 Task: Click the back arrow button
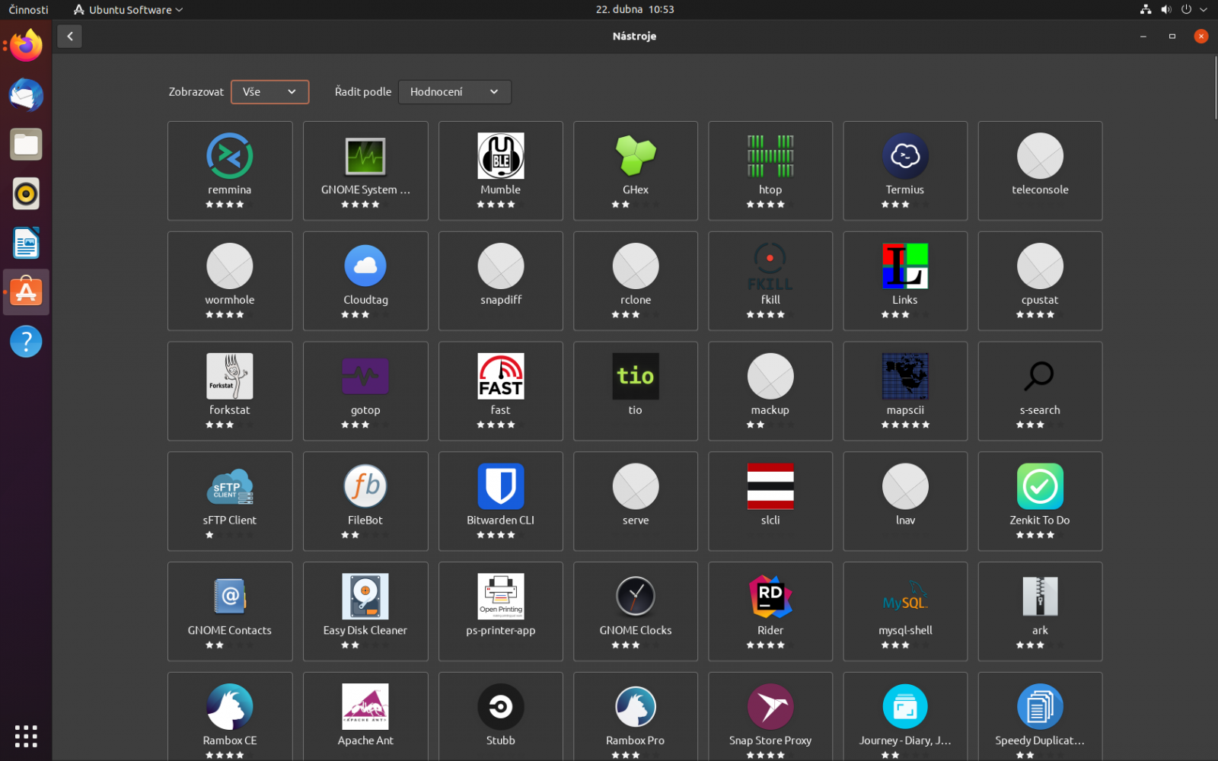(69, 36)
